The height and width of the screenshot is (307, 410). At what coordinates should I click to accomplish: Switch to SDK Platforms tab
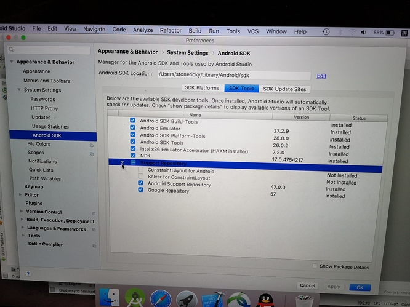tap(202, 88)
